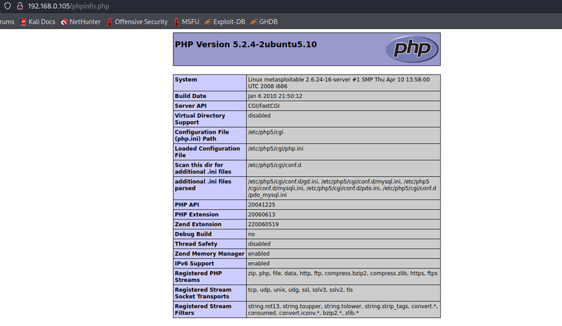562x326 pixels.
Task: Click the Registered Stream Filters label
Action: tap(203, 309)
